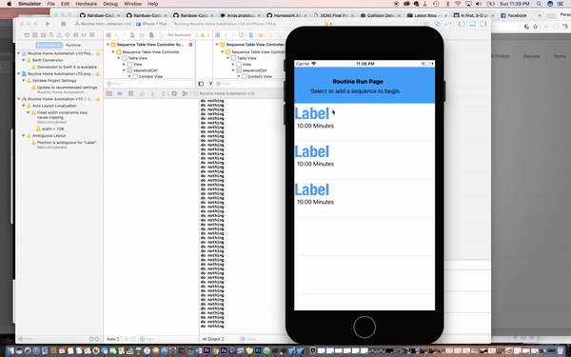Viewport: 571px width, 357px height.
Task: Open the breakpoint navigator icon
Action: point(84,35)
